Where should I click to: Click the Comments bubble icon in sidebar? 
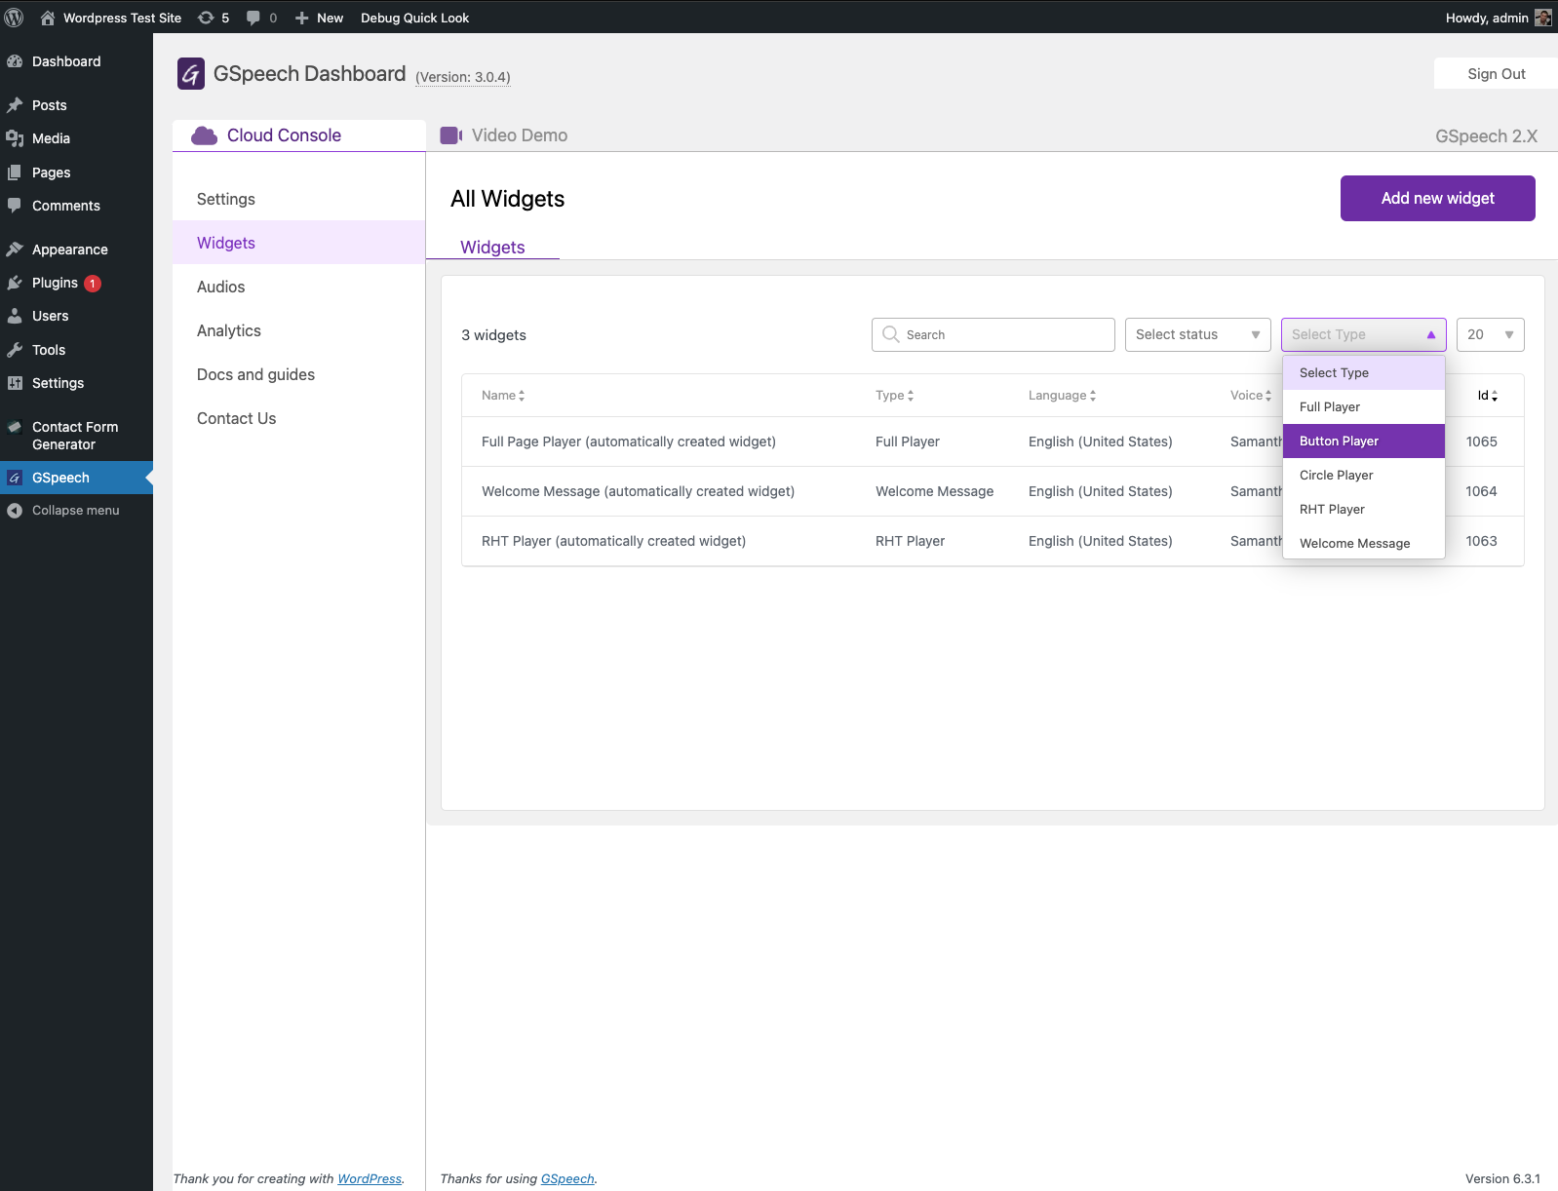point(15,206)
